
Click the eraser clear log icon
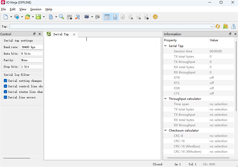(x=77, y=17)
